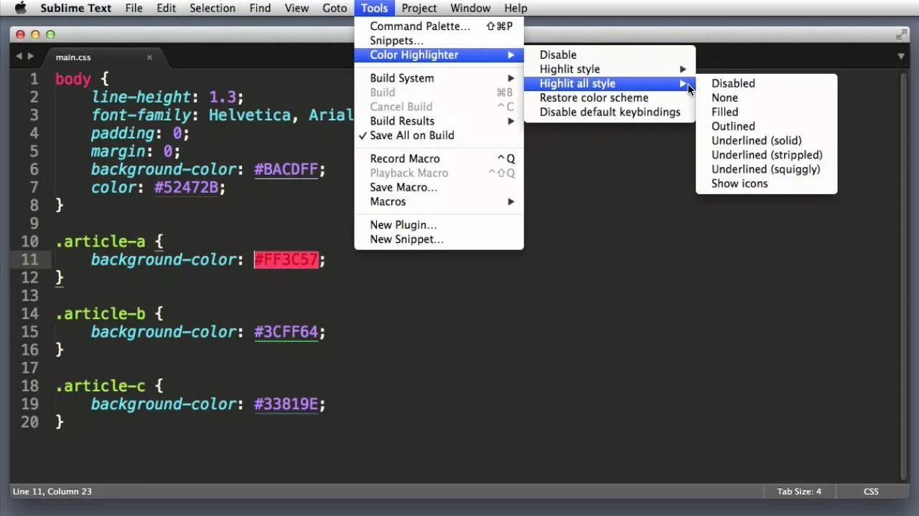Click the #3CFF64 color code
The width and height of the screenshot is (919, 516).
(286, 332)
